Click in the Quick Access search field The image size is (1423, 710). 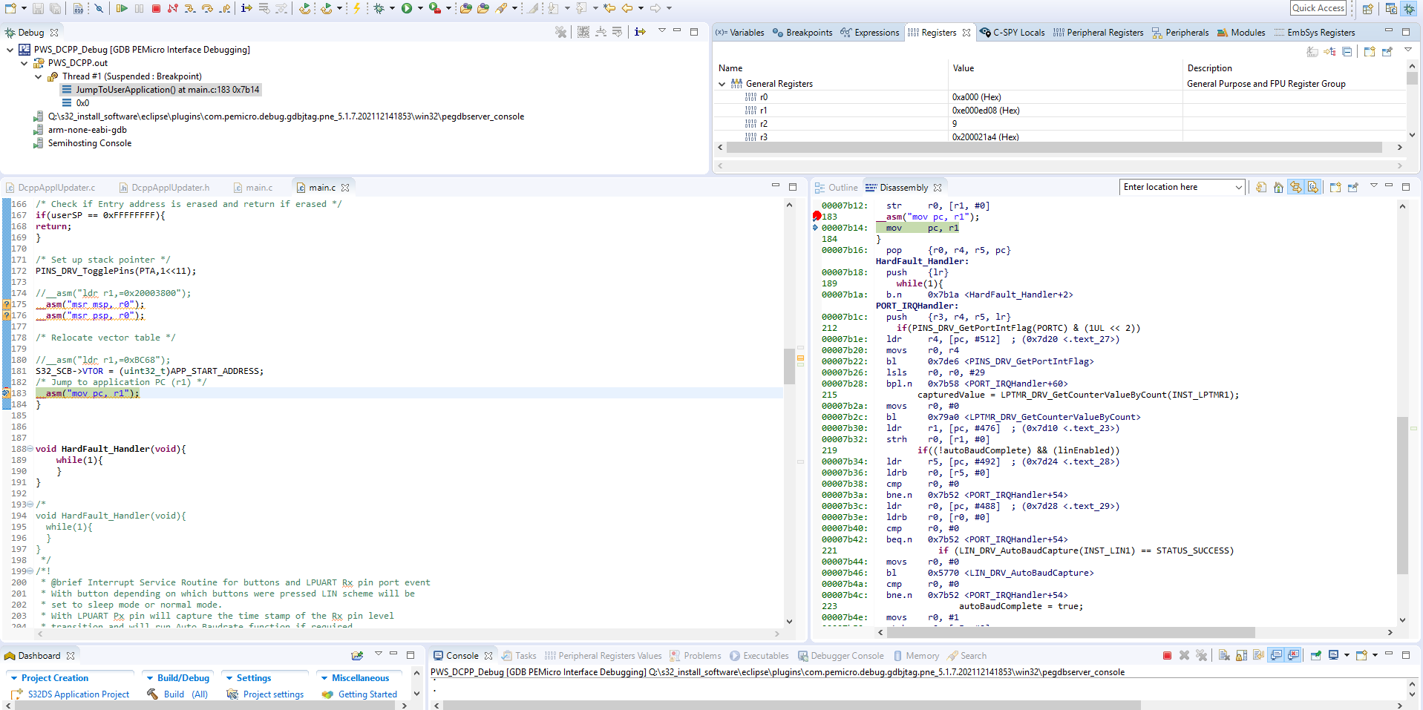coord(1318,8)
